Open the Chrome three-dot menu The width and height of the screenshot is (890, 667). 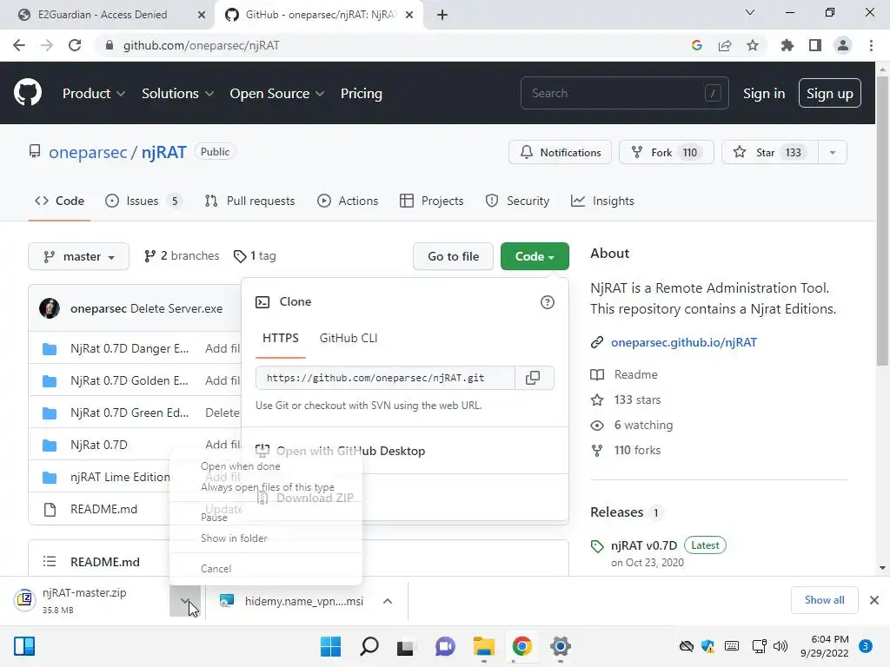[x=871, y=45]
